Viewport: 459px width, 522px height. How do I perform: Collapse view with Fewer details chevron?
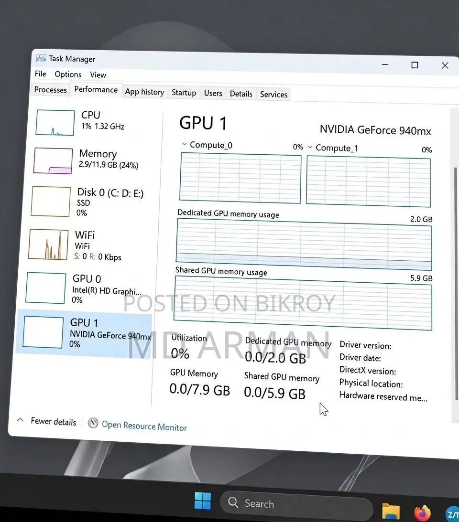(x=21, y=420)
